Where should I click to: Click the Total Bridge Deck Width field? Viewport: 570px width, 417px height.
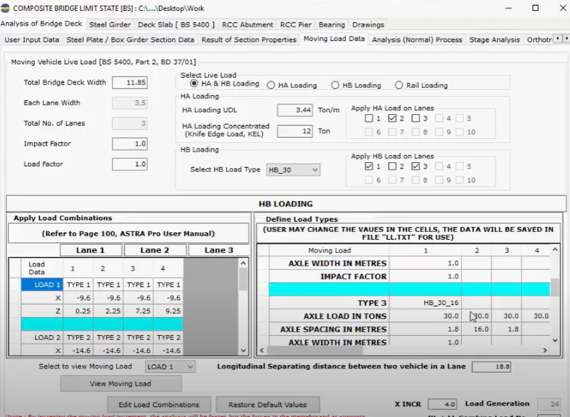pos(130,83)
